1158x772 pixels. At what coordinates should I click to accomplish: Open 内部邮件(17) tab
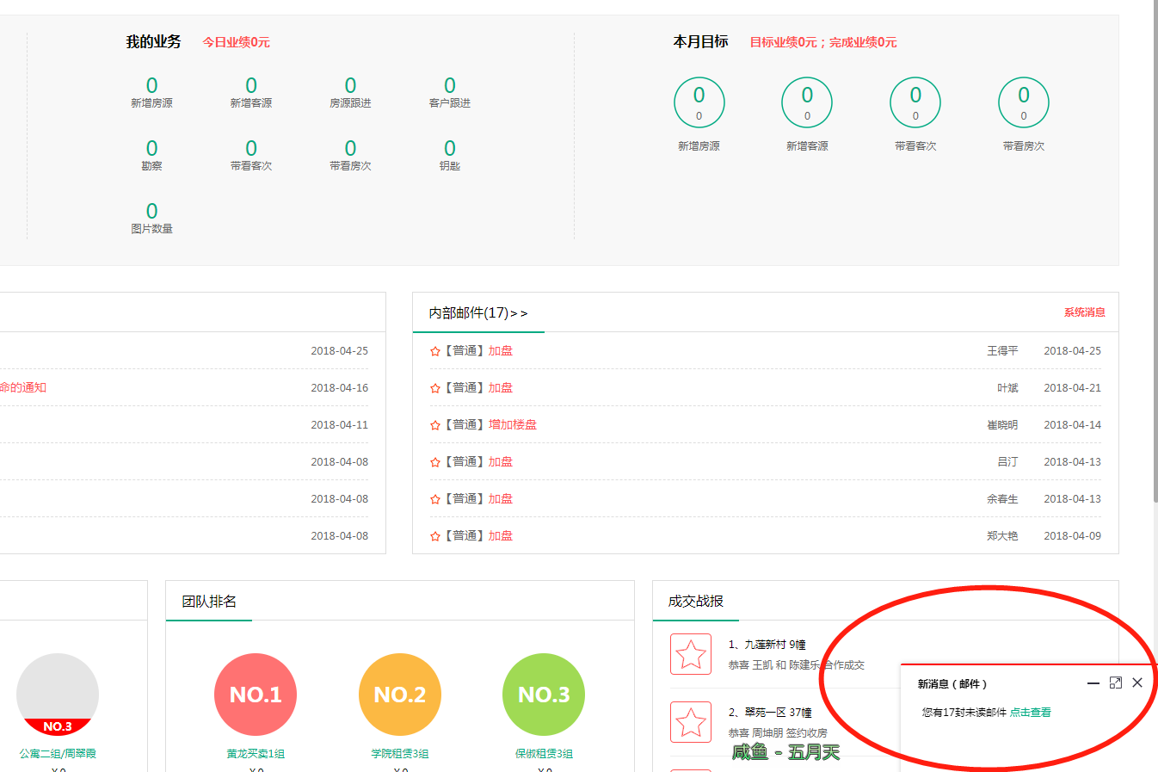point(478,313)
